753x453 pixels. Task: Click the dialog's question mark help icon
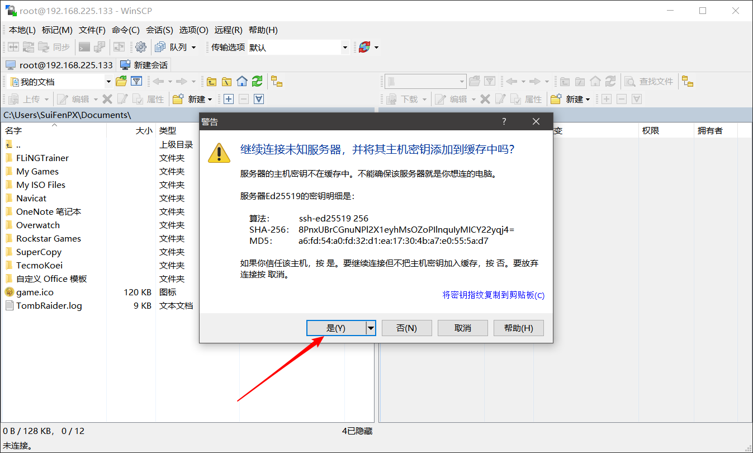[x=504, y=121]
